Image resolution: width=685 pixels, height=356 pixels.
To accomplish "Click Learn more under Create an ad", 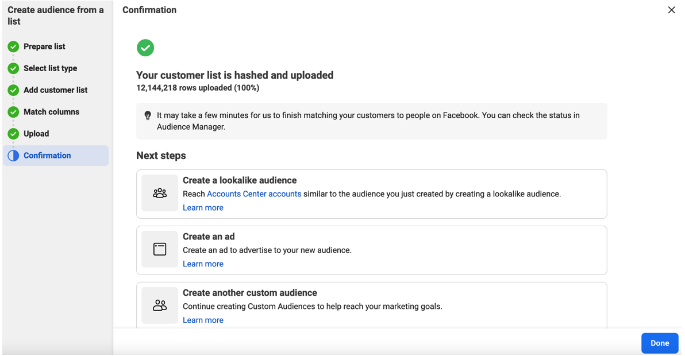I will click(x=203, y=264).
